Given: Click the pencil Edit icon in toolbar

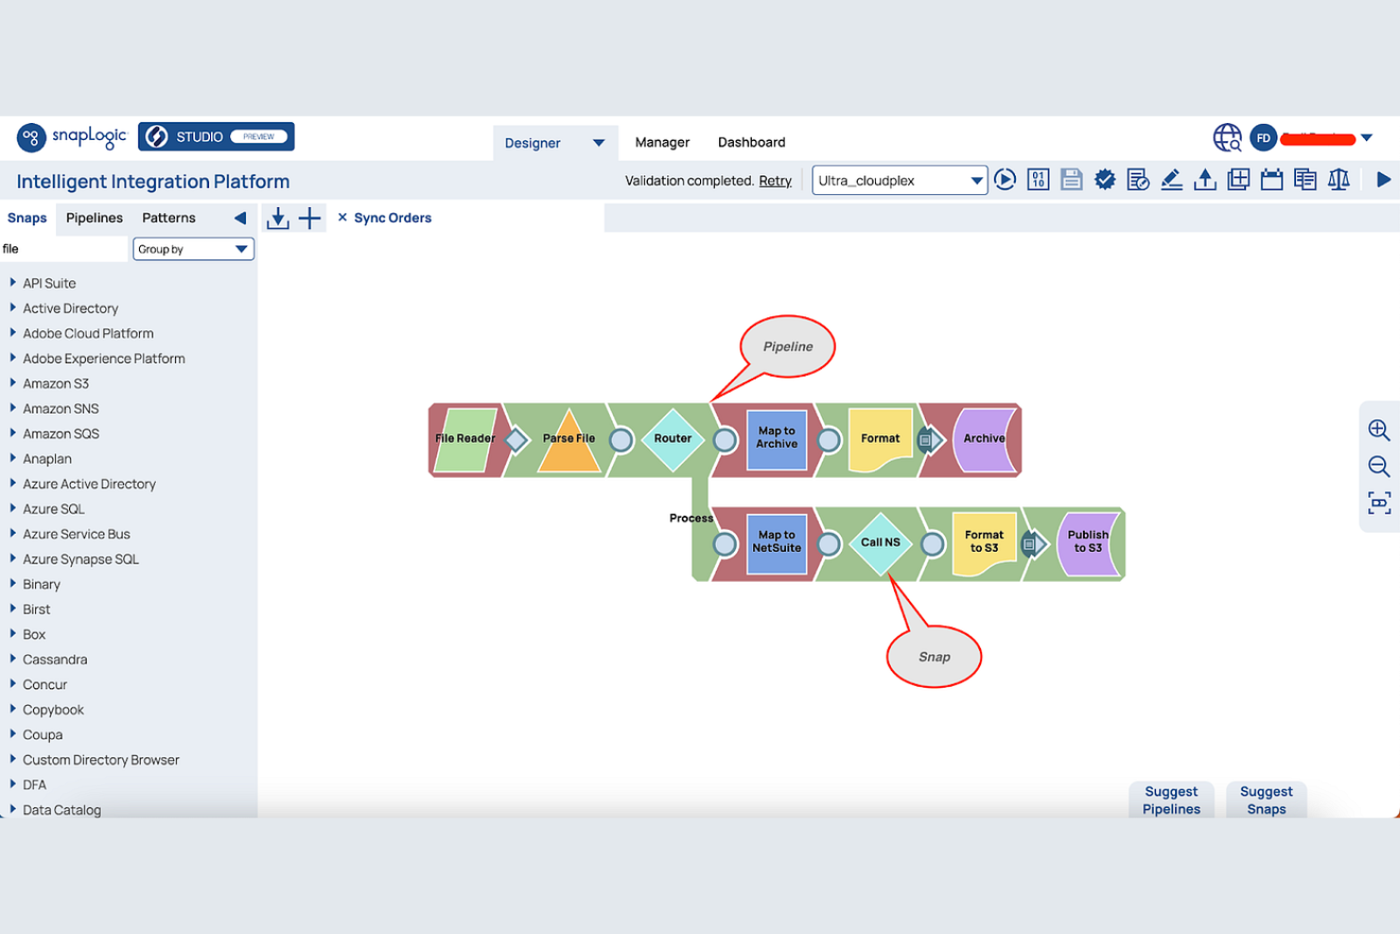Looking at the screenshot, I should point(1171,180).
